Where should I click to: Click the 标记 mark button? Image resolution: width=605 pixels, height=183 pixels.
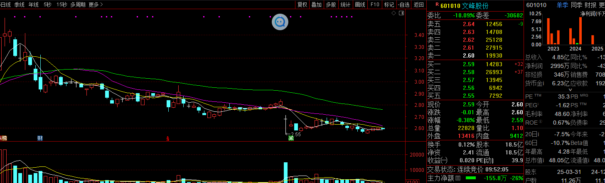pos(389,5)
